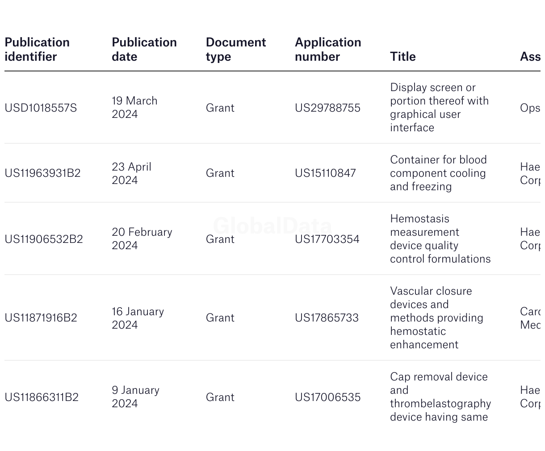Image resolution: width=545 pixels, height=451 pixels.
Task: Select publication identifier USD1018557S
Action: 41,108
